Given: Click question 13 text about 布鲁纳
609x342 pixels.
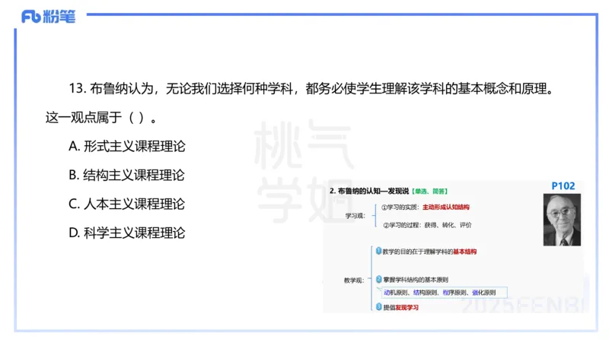Looking at the screenshot, I should [311, 89].
